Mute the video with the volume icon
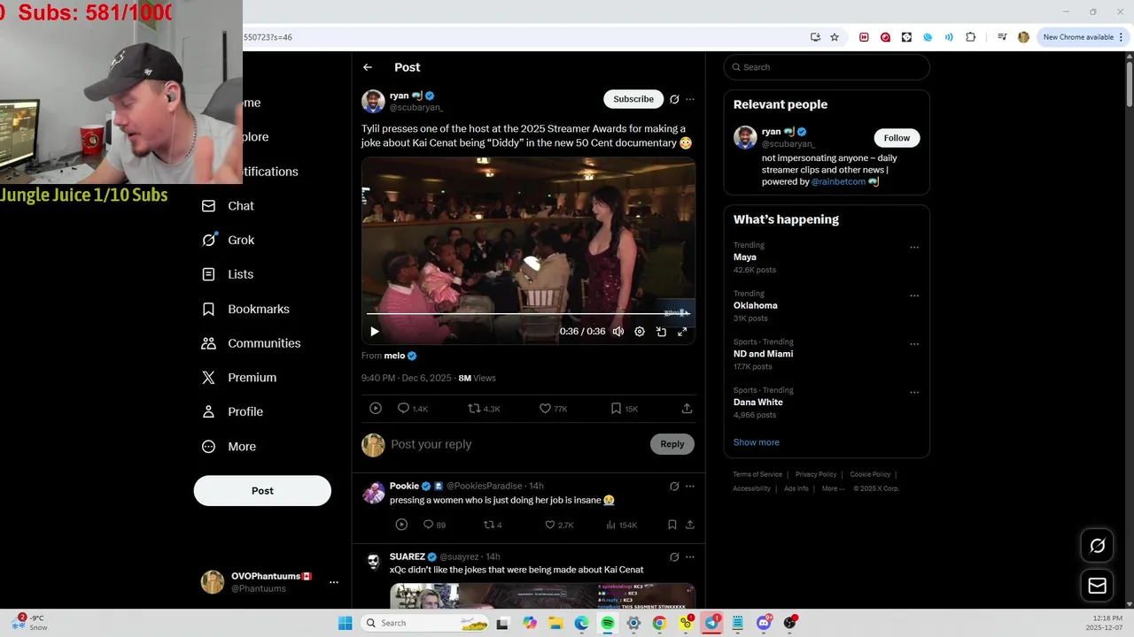This screenshot has height=637, width=1134. tap(618, 332)
